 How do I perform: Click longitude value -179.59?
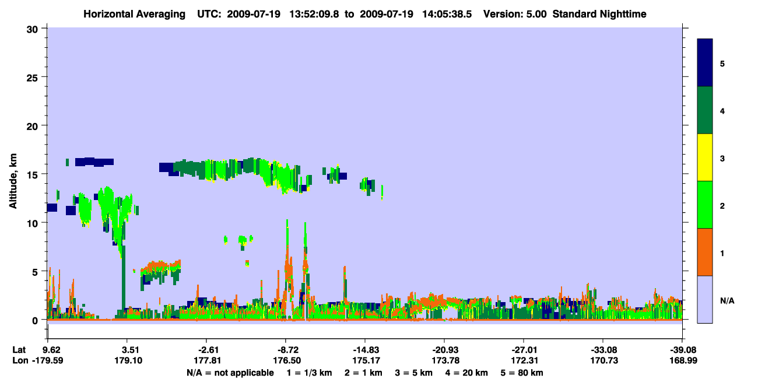pos(48,361)
